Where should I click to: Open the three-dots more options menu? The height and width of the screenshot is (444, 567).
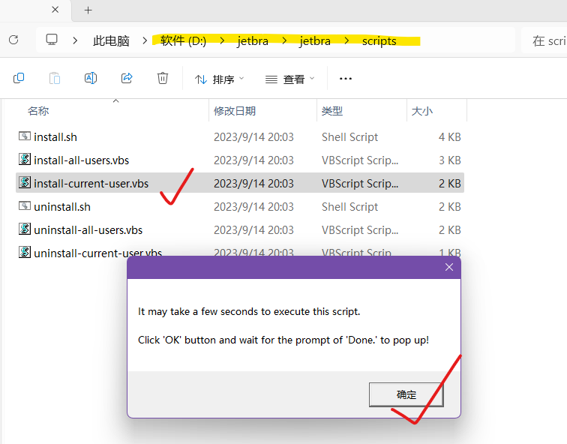point(346,79)
